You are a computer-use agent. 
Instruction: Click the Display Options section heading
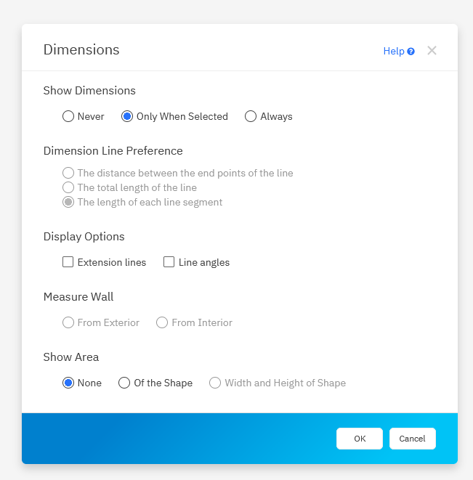(84, 237)
